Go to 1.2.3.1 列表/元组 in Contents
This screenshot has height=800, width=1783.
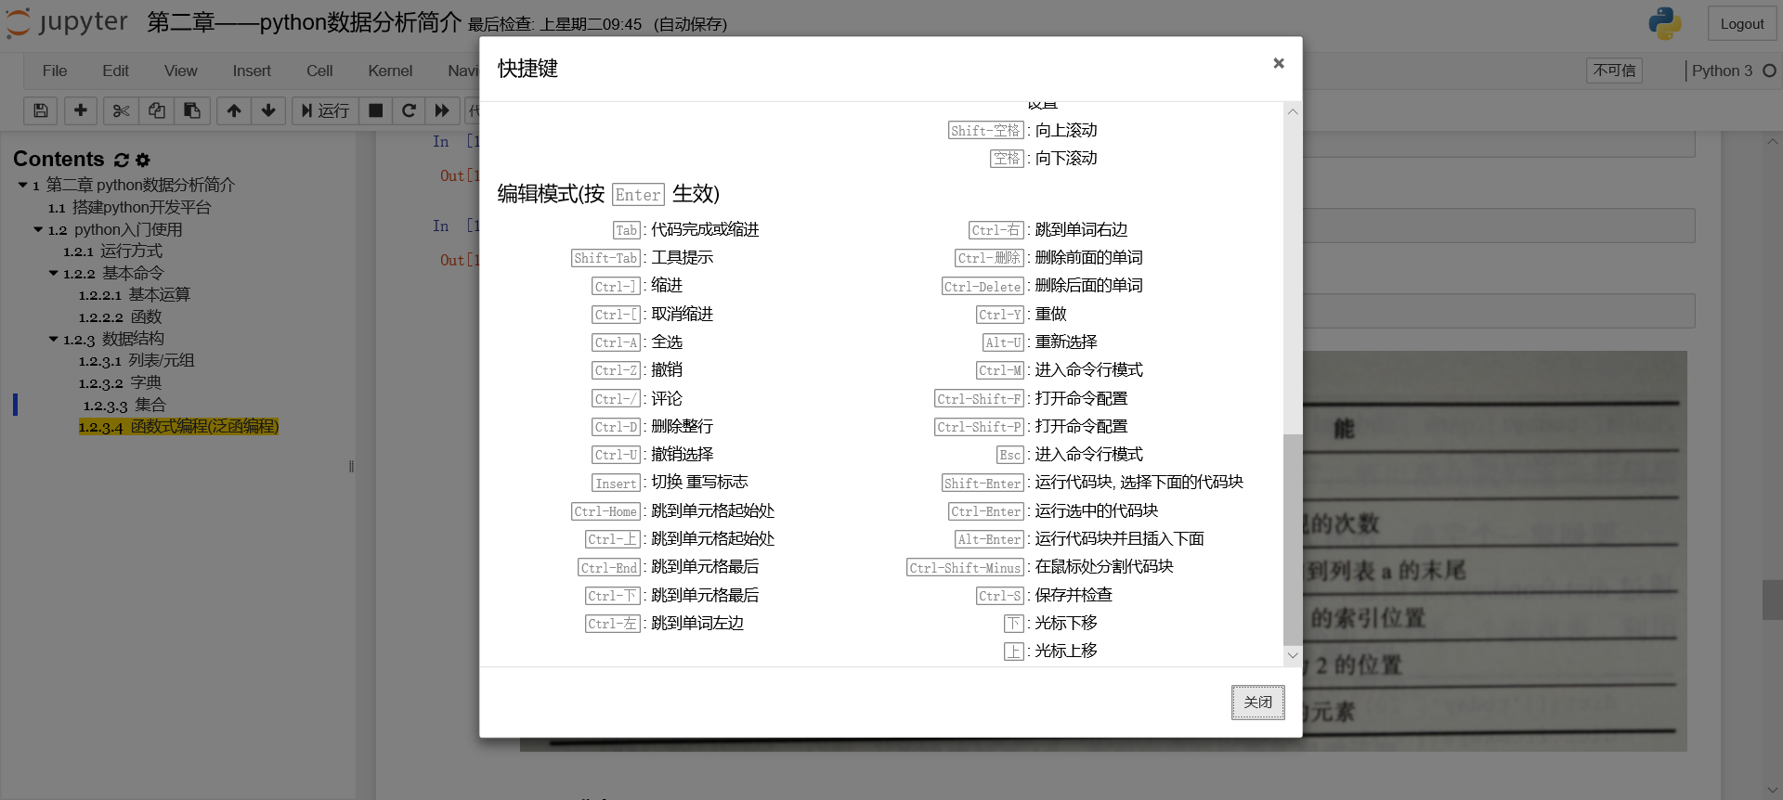[x=137, y=361]
